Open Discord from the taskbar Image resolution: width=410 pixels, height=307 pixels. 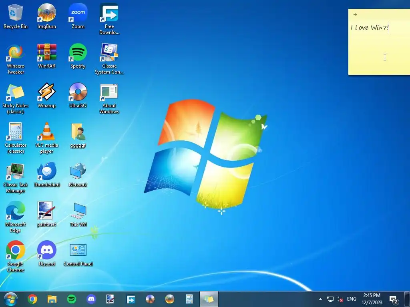coord(91,299)
